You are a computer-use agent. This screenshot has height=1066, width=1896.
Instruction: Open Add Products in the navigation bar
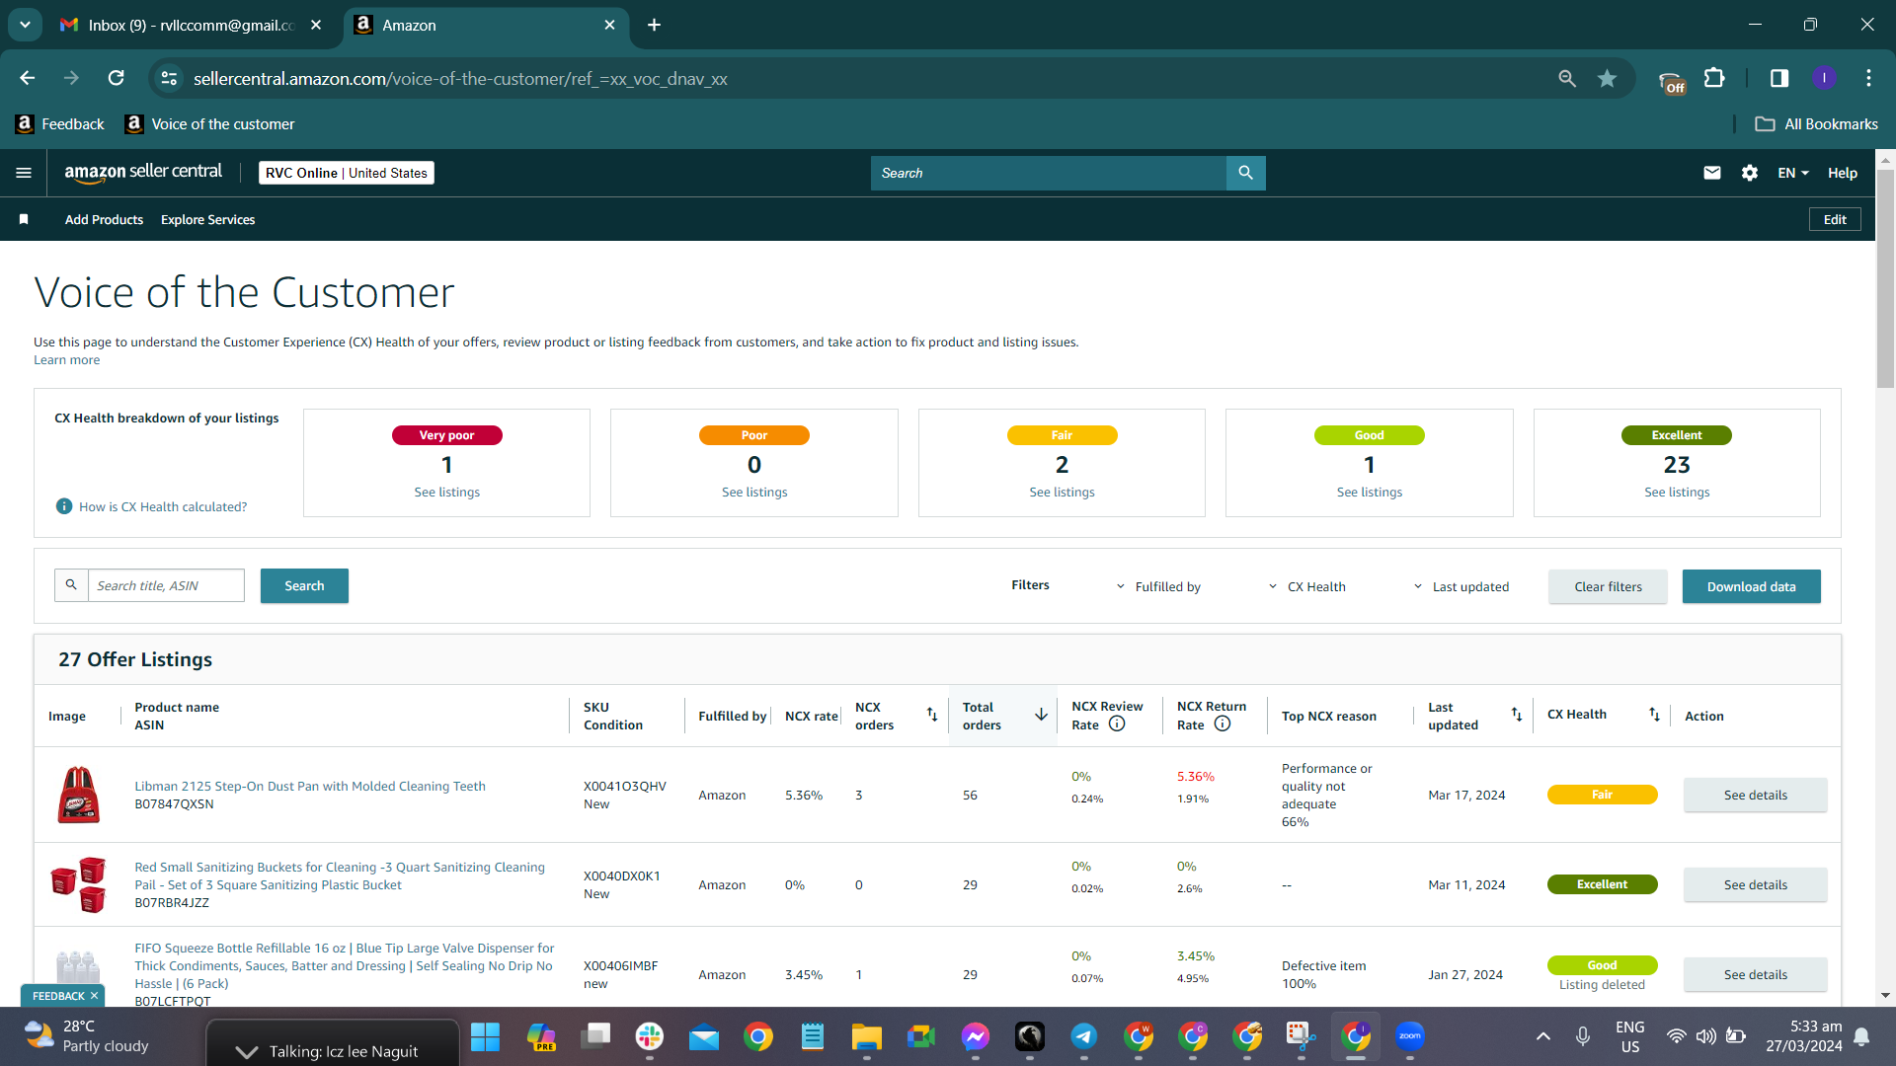point(104,219)
